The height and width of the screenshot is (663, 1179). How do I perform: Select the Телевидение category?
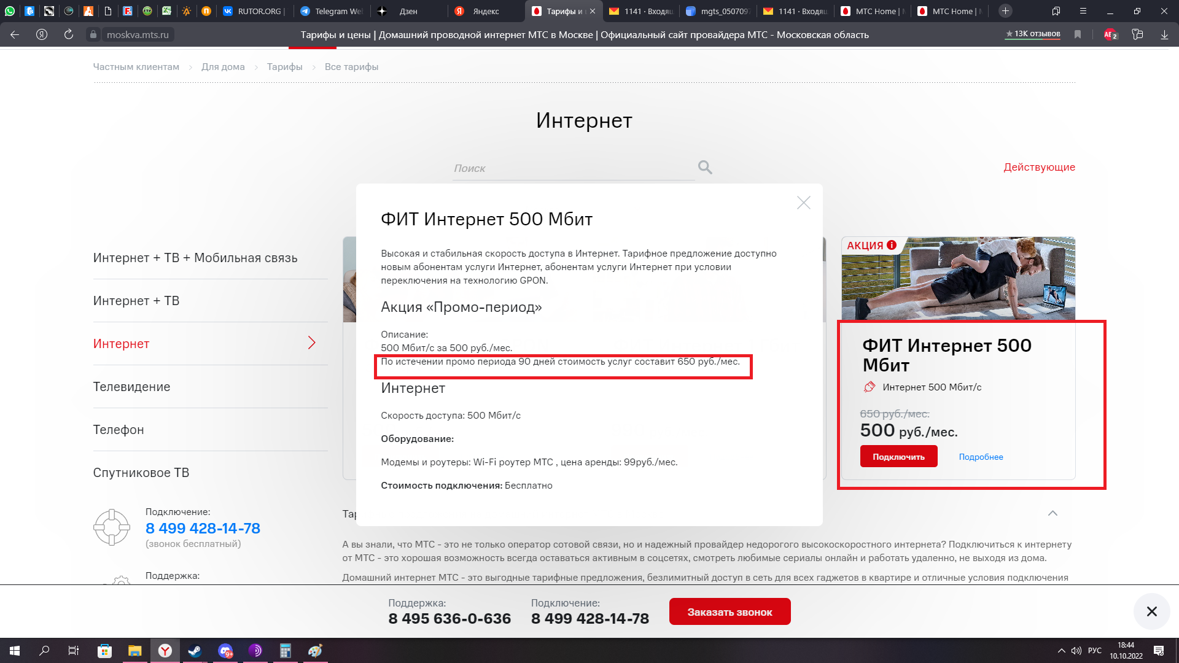[132, 387]
